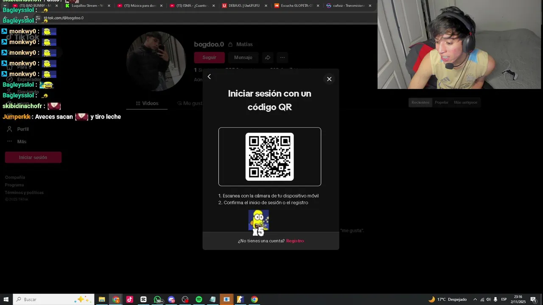The image size is (543, 305).
Task: Switch to the Luquillov Stream tab
Action: (87, 6)
